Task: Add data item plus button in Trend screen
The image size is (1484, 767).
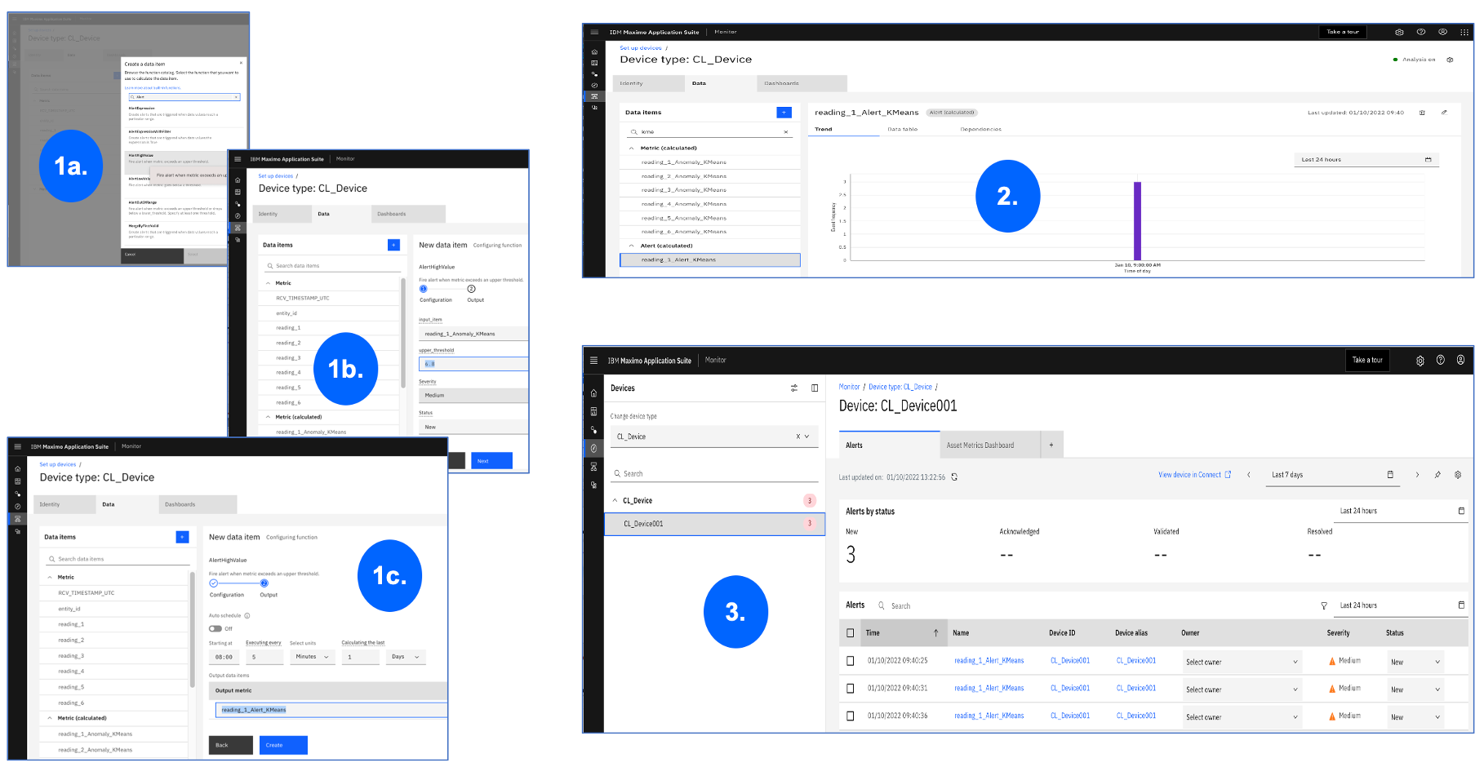Action: (x=784, y=113)
